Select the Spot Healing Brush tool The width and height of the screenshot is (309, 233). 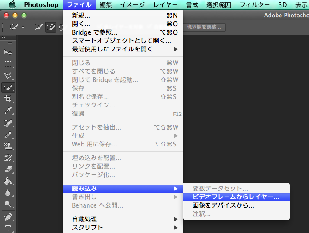[8, 123]
